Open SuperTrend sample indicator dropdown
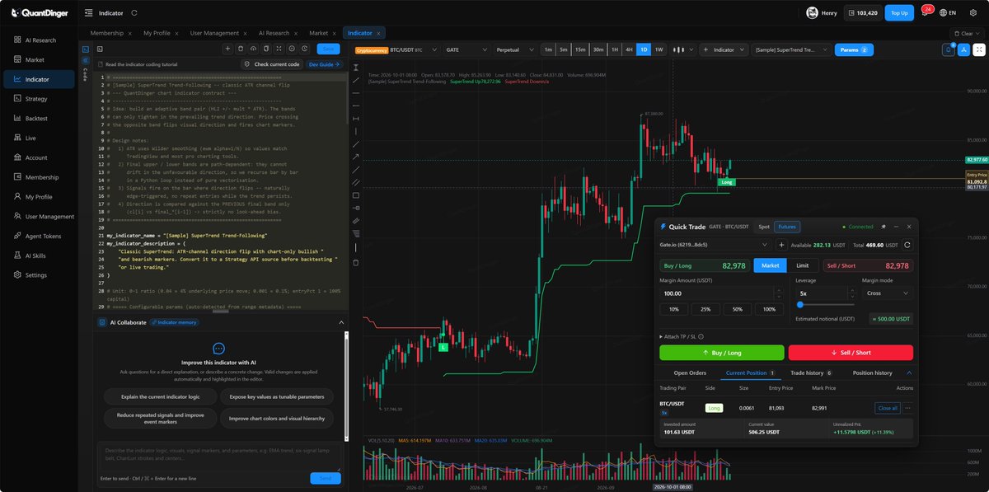 791,49
